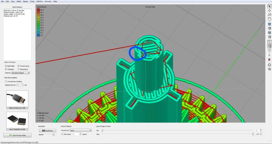Screen dimensions: 272x144
Task: Uncheck the Travel moves checkbox
Action: pos(18,66)
